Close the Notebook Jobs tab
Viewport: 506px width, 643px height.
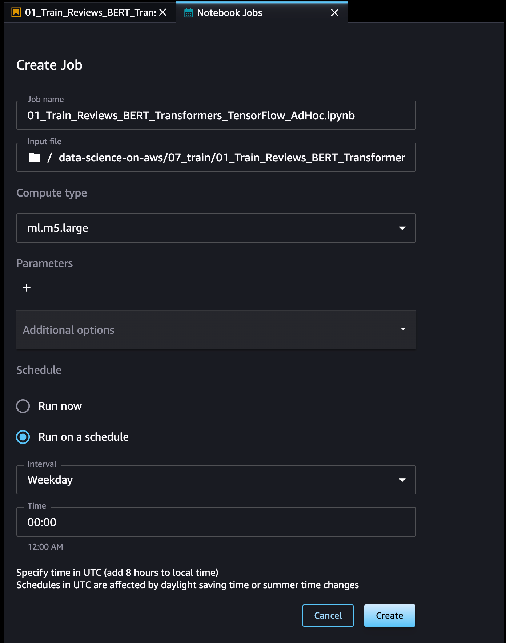click(x=334, y=13)
